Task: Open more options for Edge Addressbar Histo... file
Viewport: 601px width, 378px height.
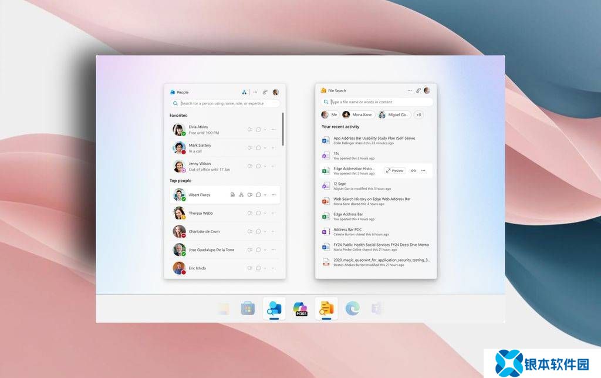Action: (423, 171)
